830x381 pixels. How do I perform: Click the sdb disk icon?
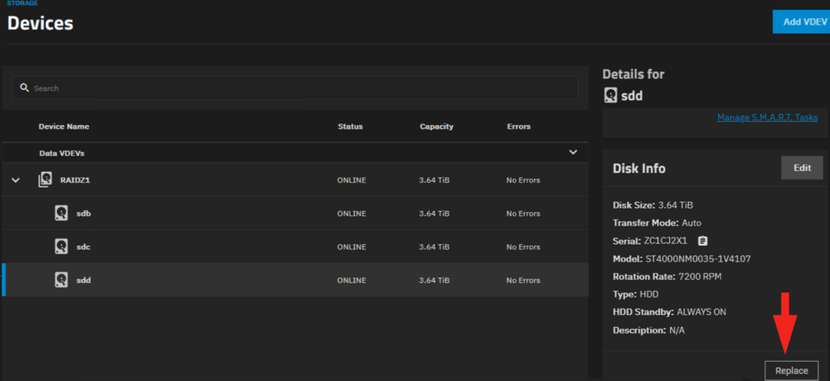tap(62, 213)
